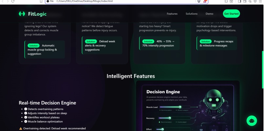
Task: Click the Get Started button
Action: [x=231, y=14]
